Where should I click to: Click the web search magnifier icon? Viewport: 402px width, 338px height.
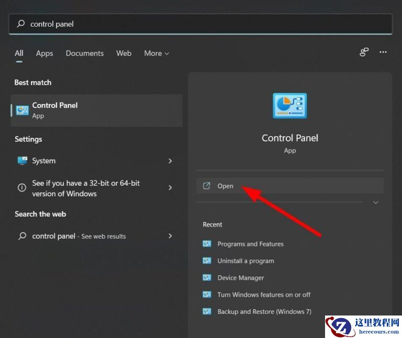23,236
